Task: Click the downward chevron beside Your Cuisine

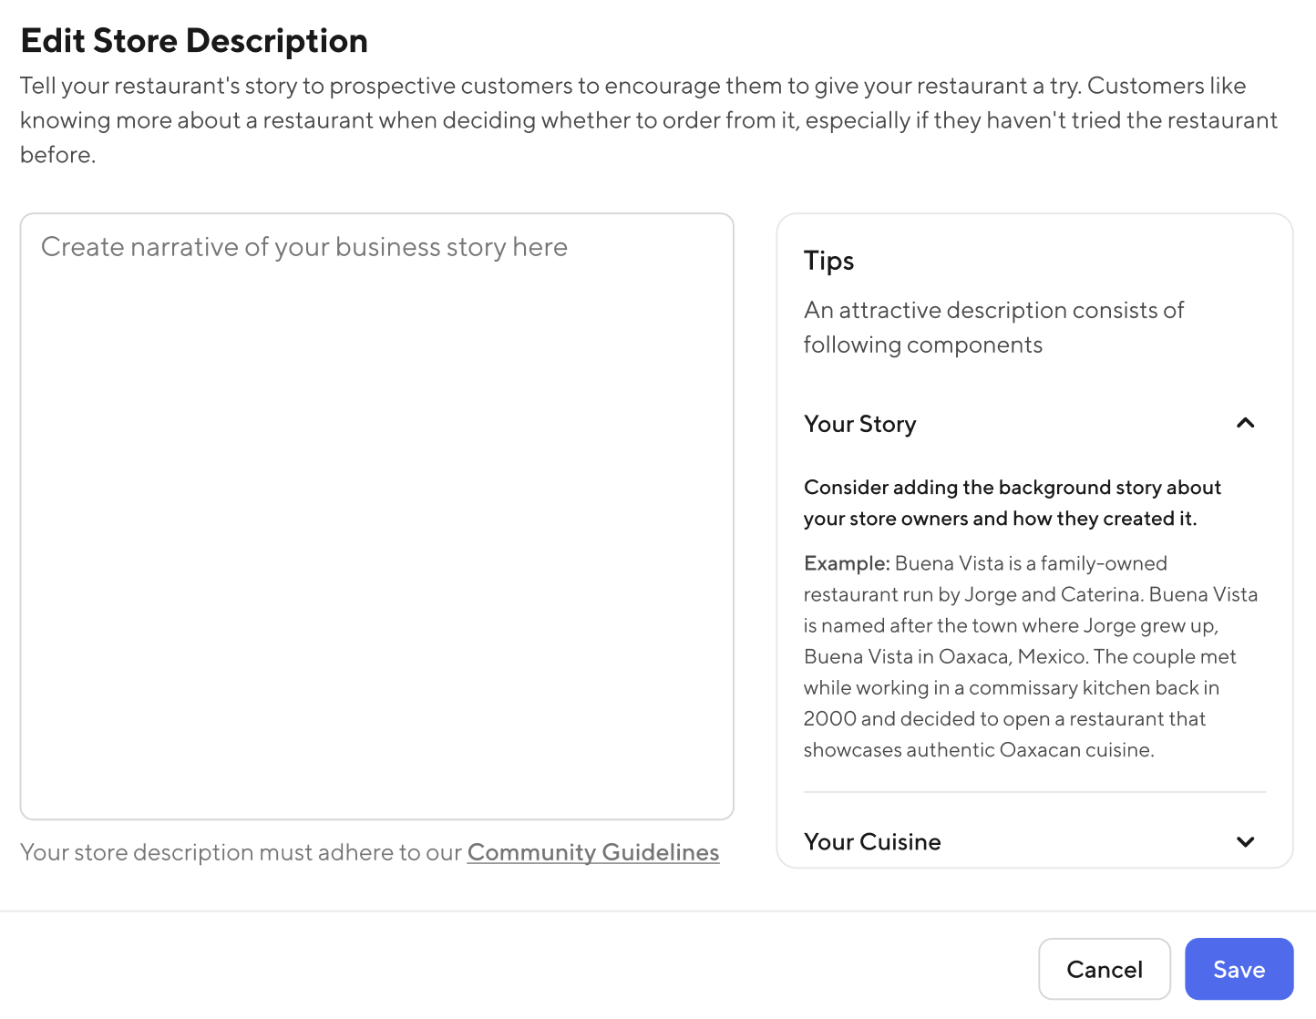Action: (x=1245, y=841)
